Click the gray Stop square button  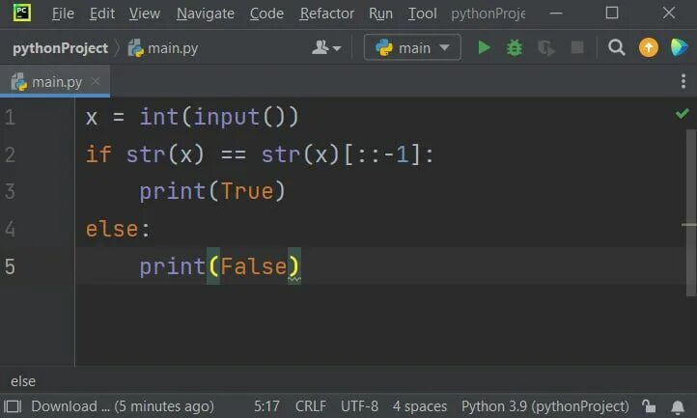point(577,47)
